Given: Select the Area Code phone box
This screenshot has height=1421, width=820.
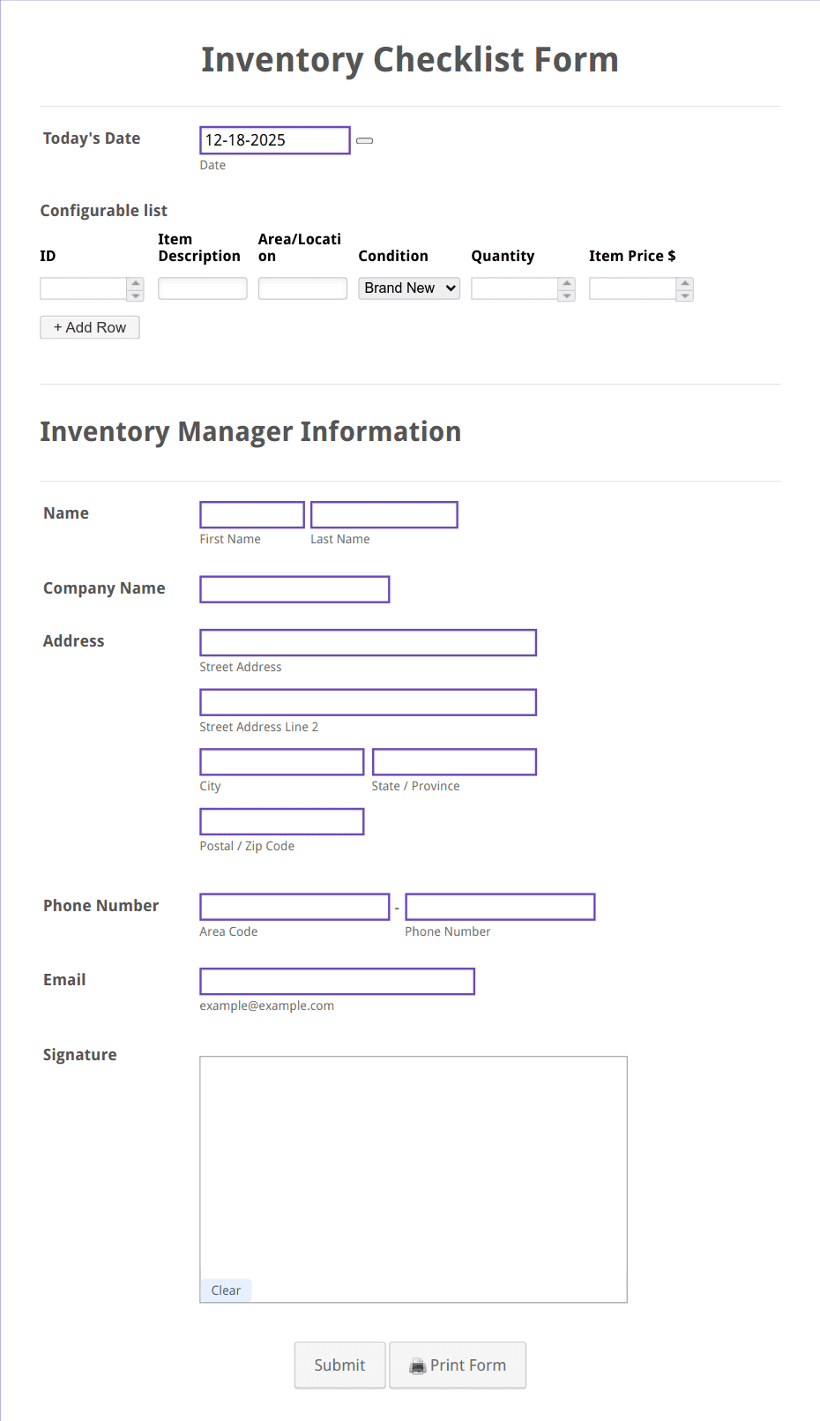Looking at the screenshot, I should (294, 906).
